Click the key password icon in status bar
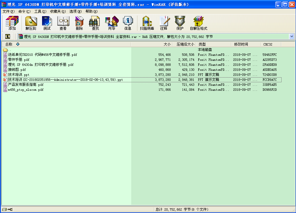 [10, 209]
